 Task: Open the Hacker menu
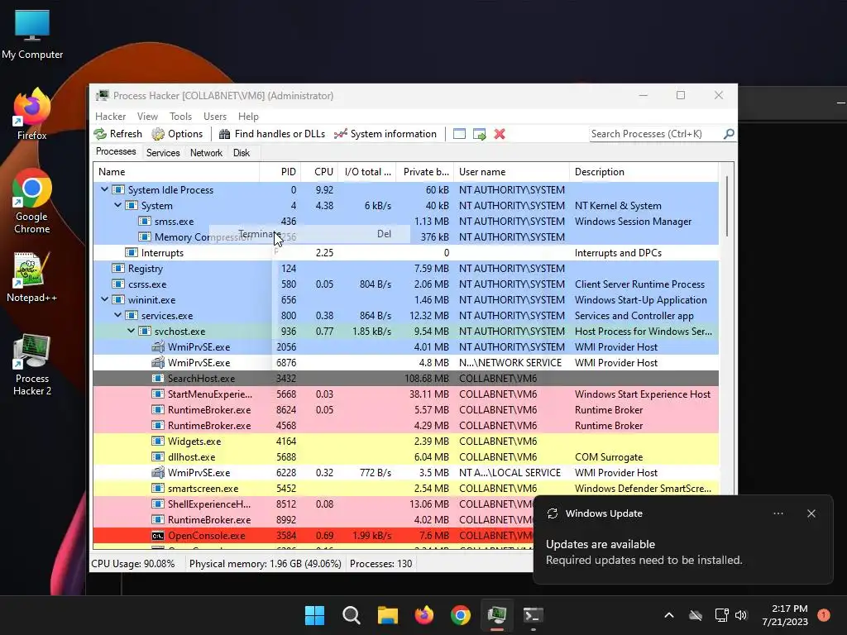(110, 117)
